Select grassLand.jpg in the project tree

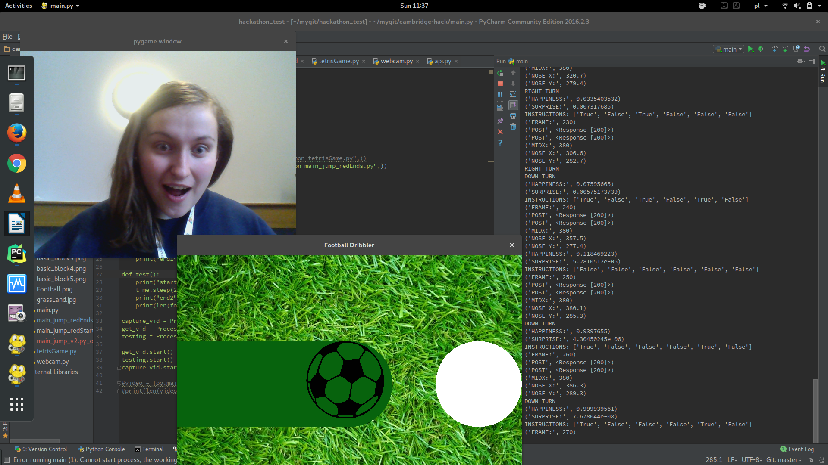coord(56,300)
